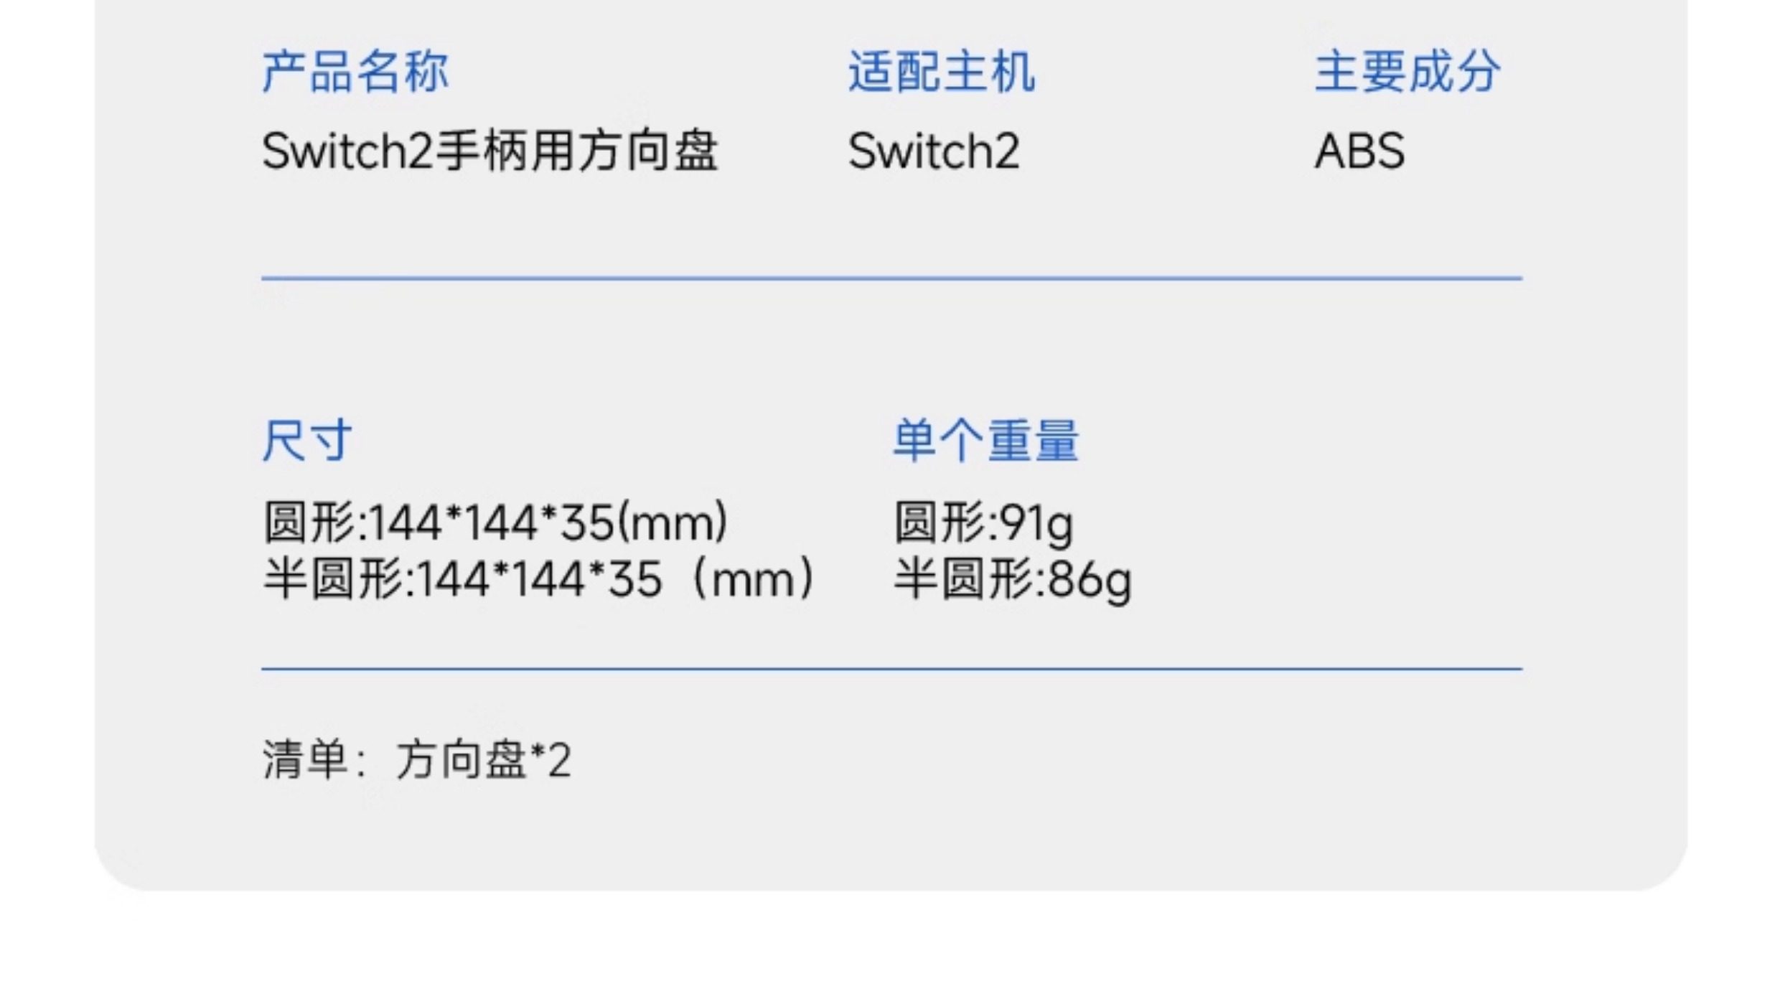
Task: Click the 主要成分 heading
Action: click(x=1407, y=72)
